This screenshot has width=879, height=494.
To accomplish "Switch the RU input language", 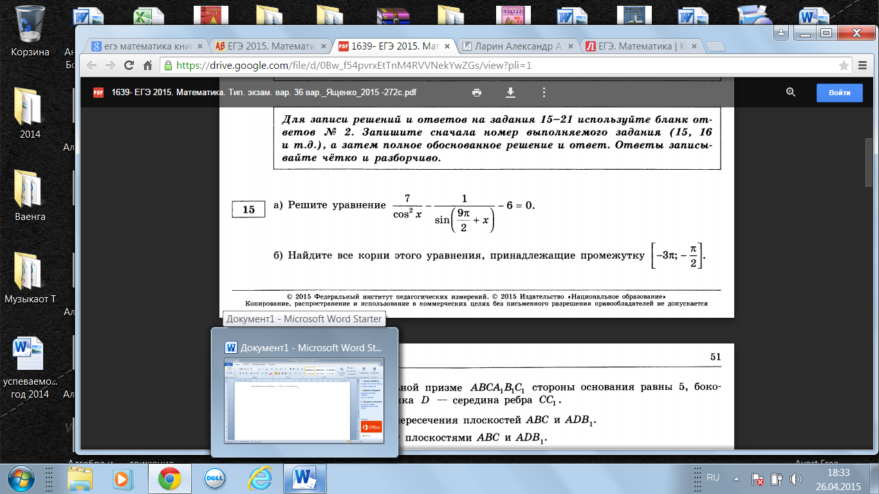I will click(713, 478).
